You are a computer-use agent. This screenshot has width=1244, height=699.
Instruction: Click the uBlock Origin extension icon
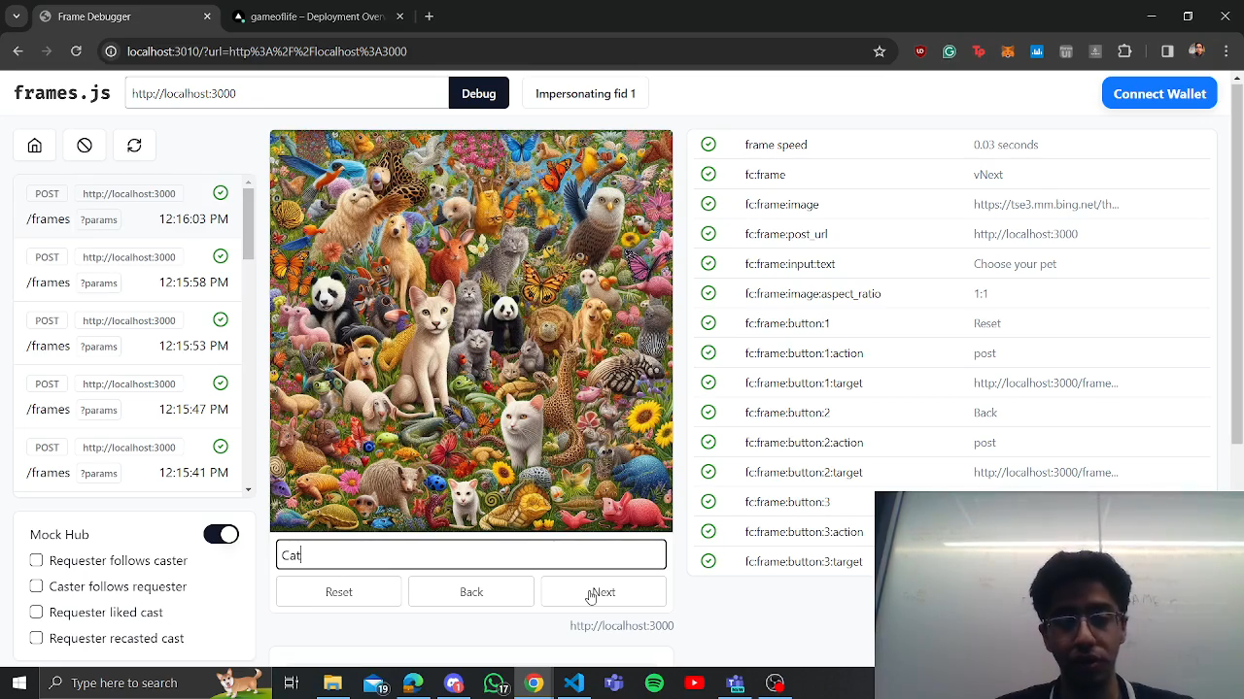(x=920, y=51)
